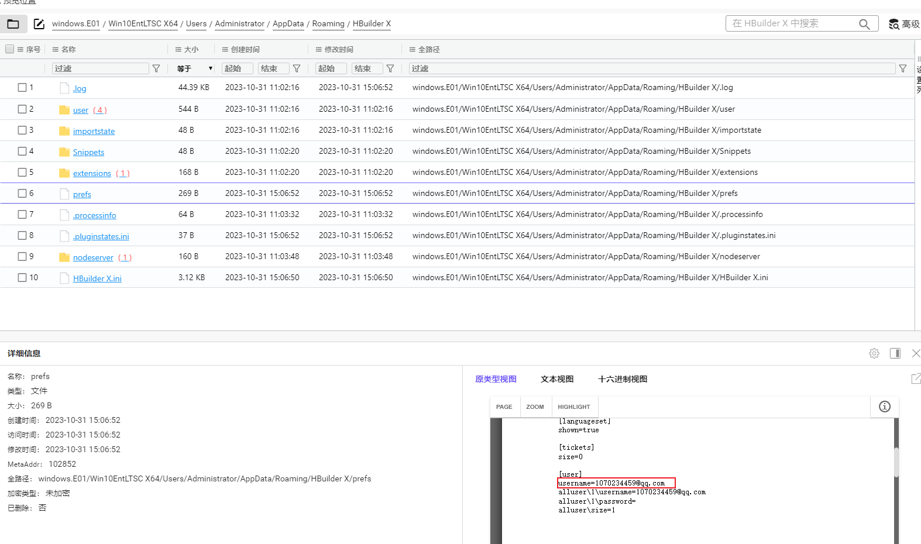This screenshot has width=921, height=544.
Task: Click created-time 起始 date field
Action: (x=238, y=68)
